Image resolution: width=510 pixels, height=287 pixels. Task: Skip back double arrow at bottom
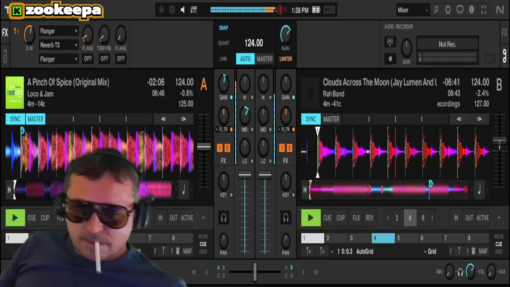pyautogui.click(x=194, y=272)
